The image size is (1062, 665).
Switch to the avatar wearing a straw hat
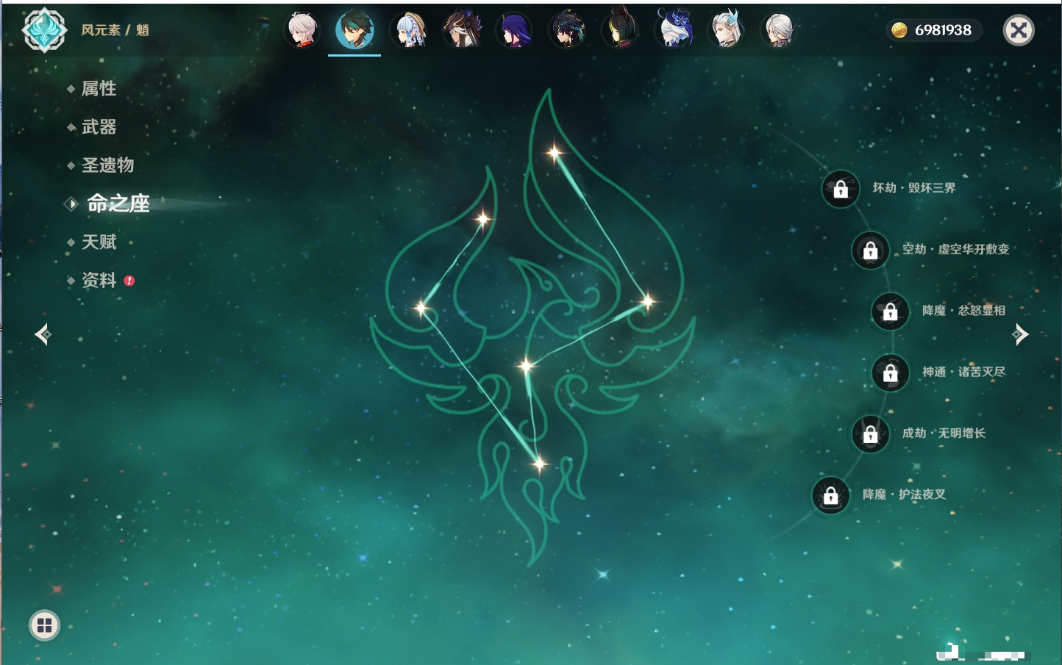point(408,30)
